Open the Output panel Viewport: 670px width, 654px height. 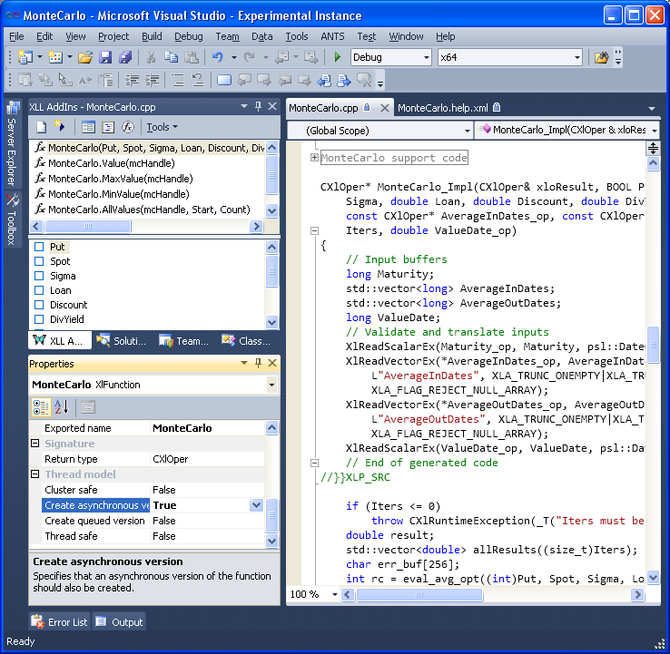(119, 622)
